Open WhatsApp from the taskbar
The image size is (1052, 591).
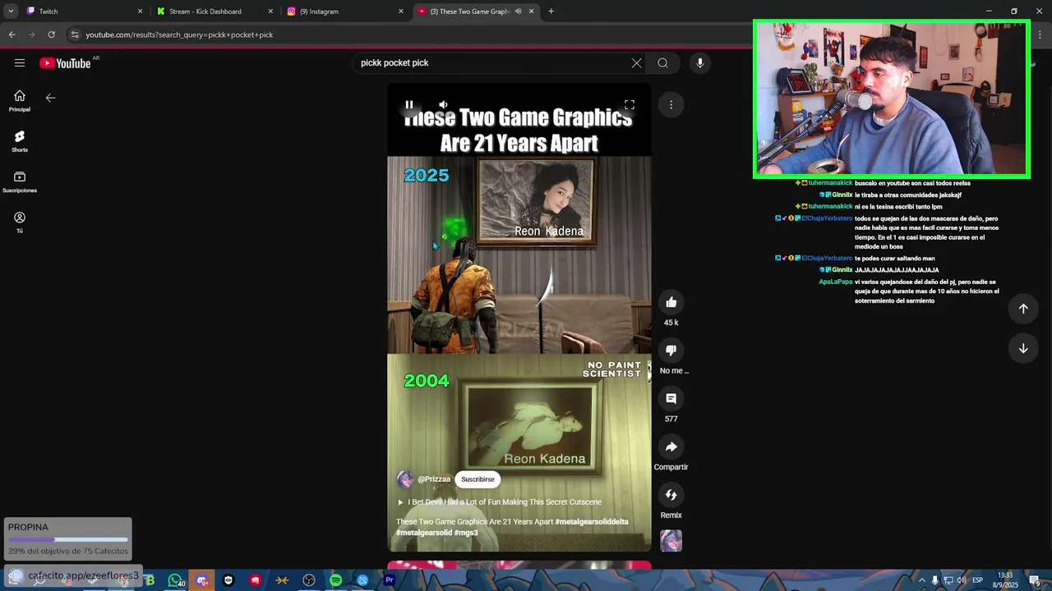click(x=174, y=580)
